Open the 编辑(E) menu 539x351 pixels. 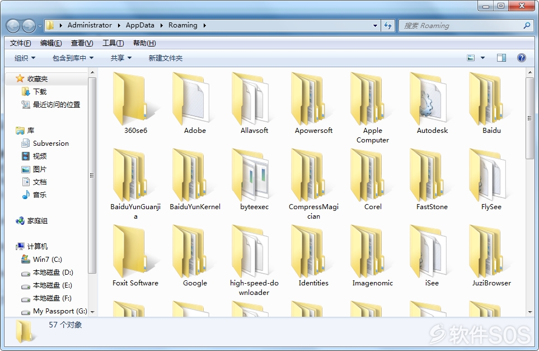pyautogui.click(x=51, y=43)
